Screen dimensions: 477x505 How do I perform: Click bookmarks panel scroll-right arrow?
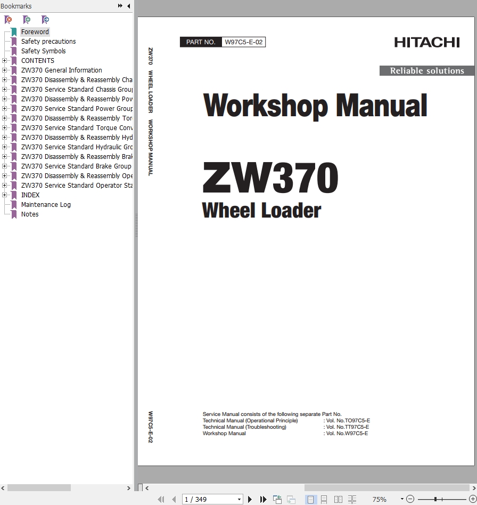(129, 488)
